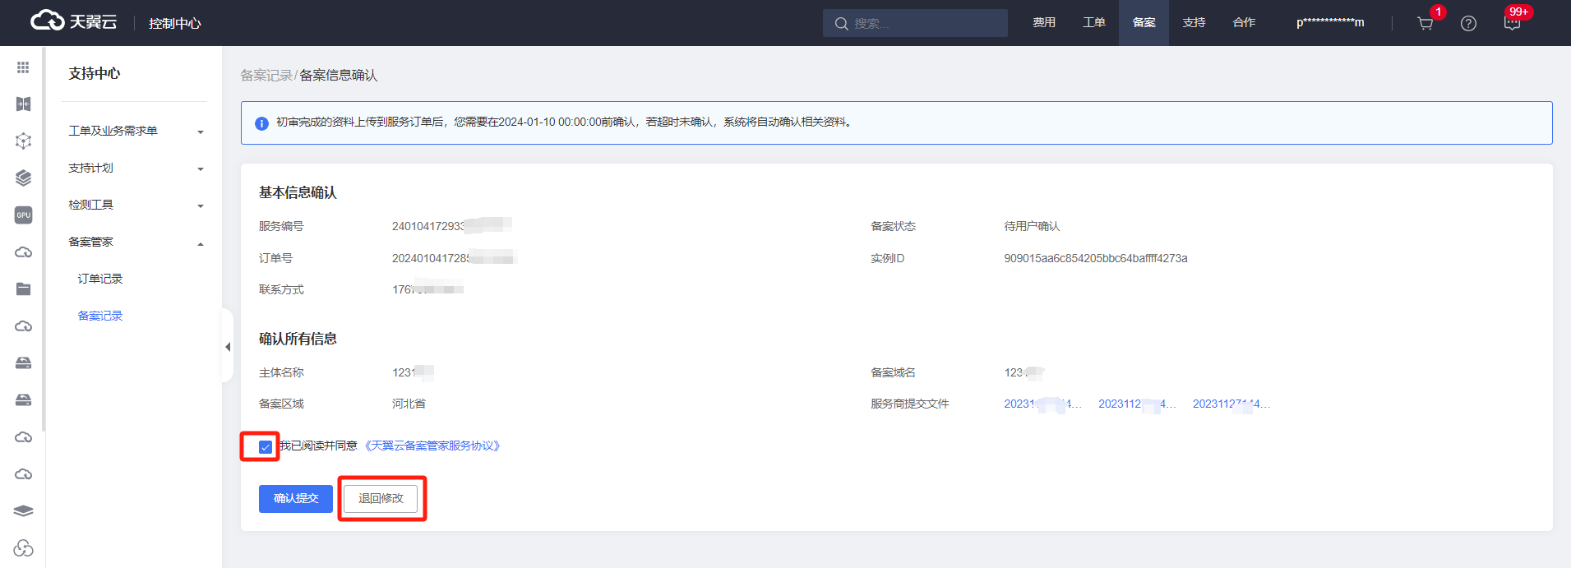This screenshot has width=1571, height=568.
Task: Open the help question mark icon
Action: (x=1468, y=23)
